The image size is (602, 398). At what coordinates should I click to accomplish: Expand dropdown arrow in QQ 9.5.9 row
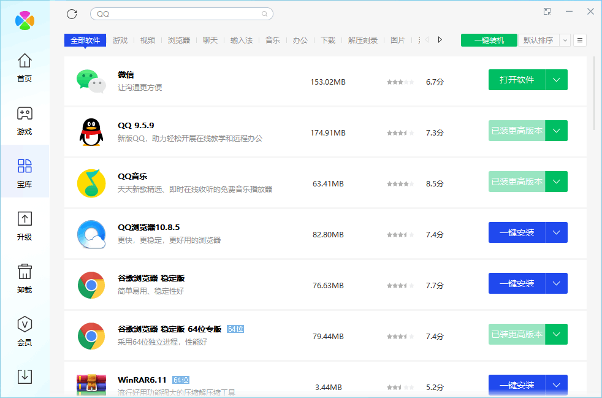[556, 131]
